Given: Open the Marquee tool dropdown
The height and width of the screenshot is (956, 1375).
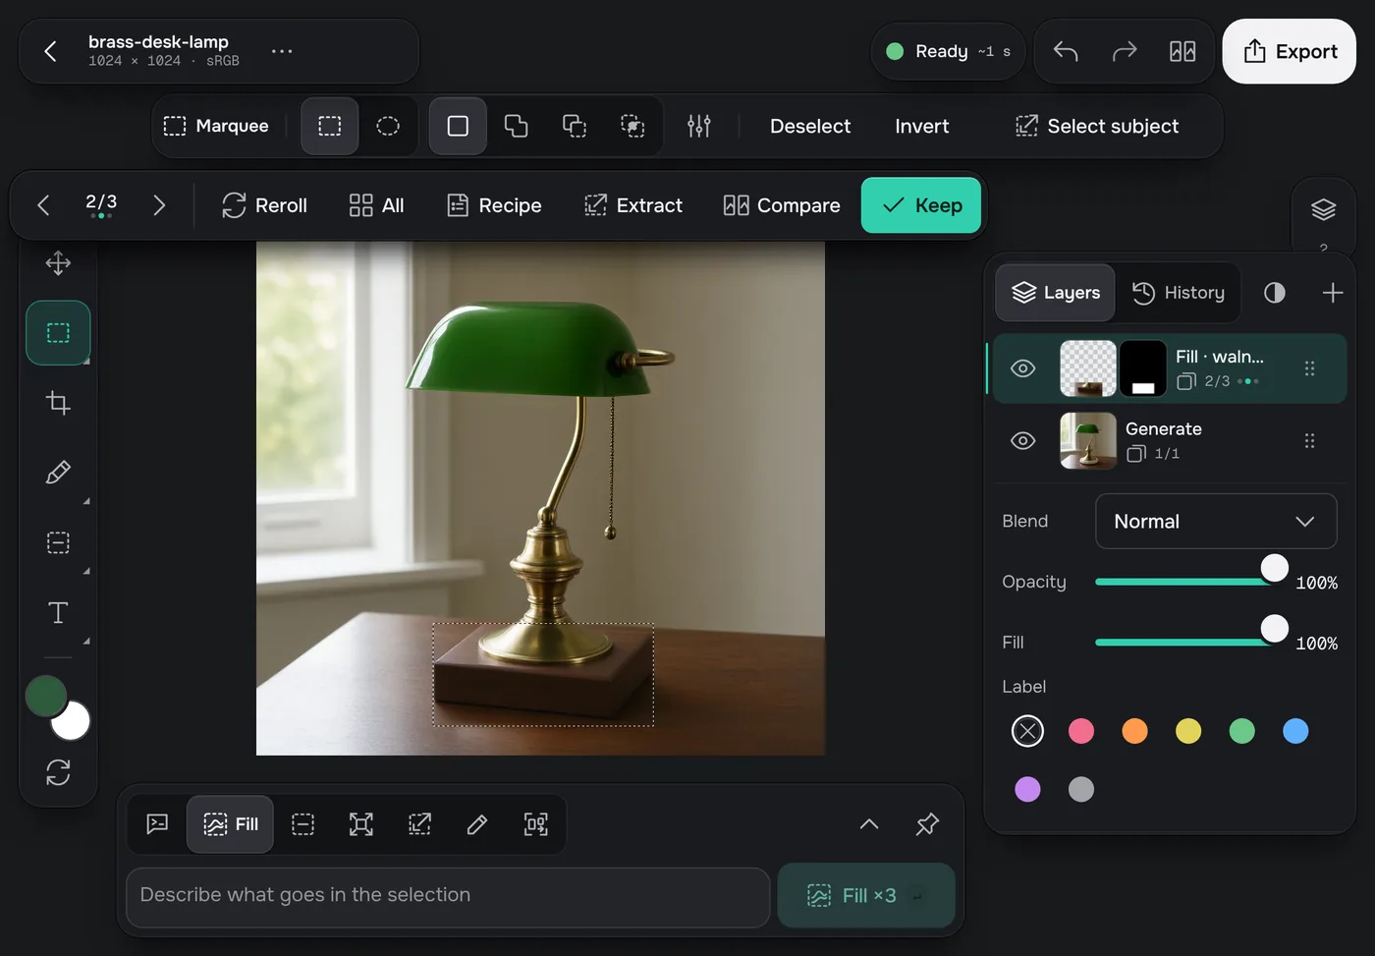Looking at the screenshot, I should 216,126.
